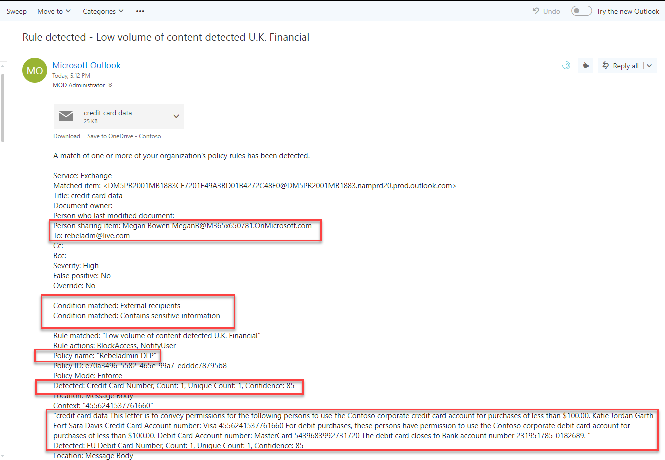Click the like (thumbs up) icon
This screenshot has width=665, height=460.
tap(585, 65)
